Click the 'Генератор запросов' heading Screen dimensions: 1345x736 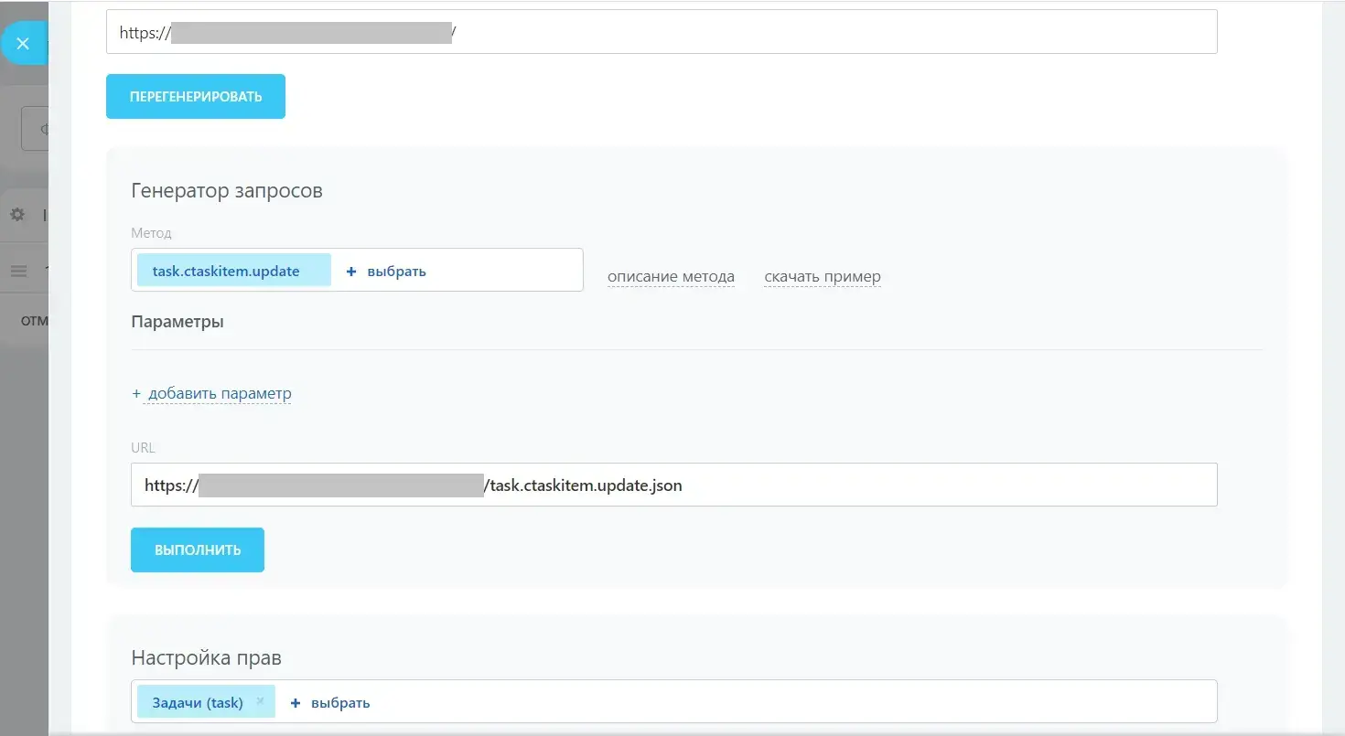point(227,191)
